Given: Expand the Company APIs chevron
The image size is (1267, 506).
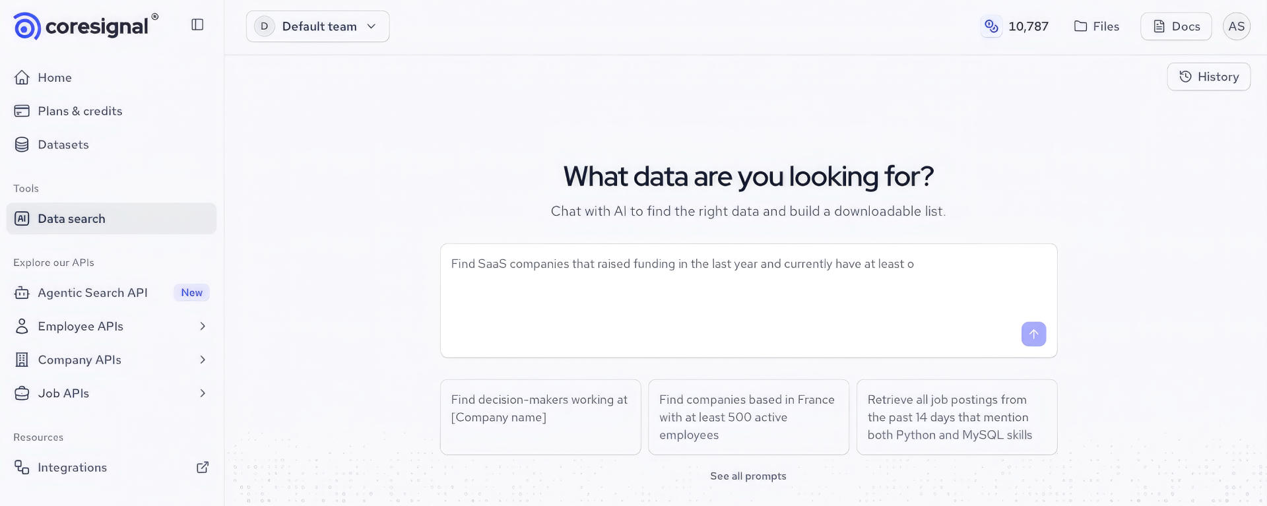Looking at the screenshot, I should pyautogui.click(x=203, y=360).
